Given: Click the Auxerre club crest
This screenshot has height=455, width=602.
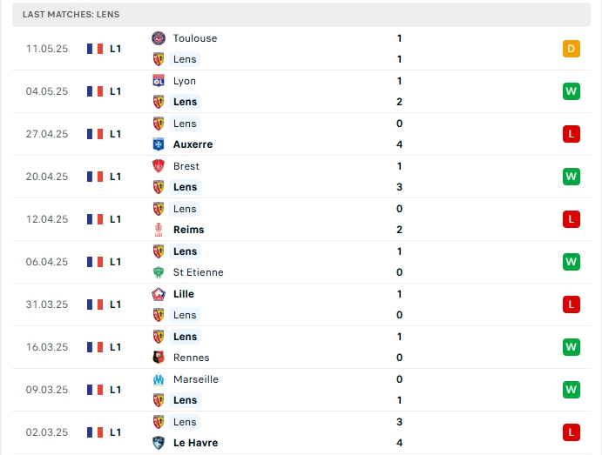Looking at the screenshot, I should click(159, 144).
